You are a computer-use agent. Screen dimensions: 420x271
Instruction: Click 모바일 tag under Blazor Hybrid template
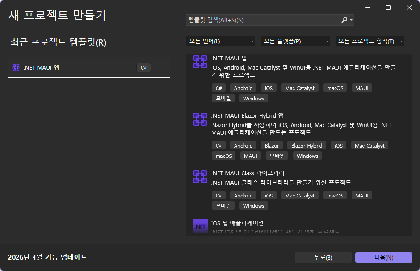point(277,156)
